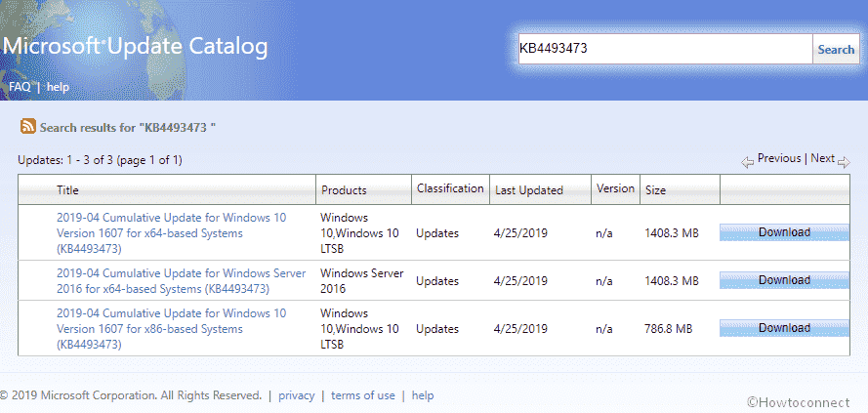This screenshot has width=868, height=413.
Task: Sort results by Last Updated column header
Action: point(528,190)
